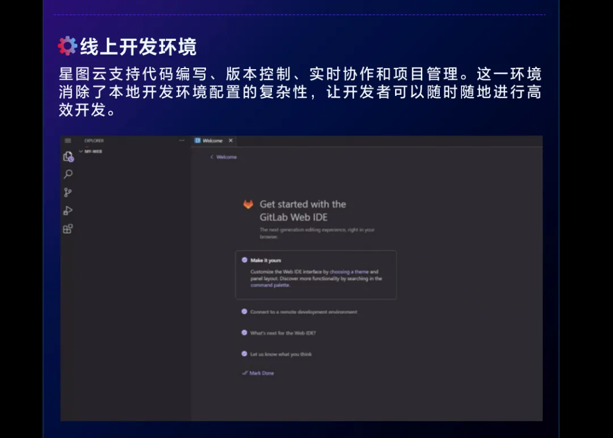Open the Extensions view
The height and width of the screenshot is (438, 613).
[x=68, y=229]
